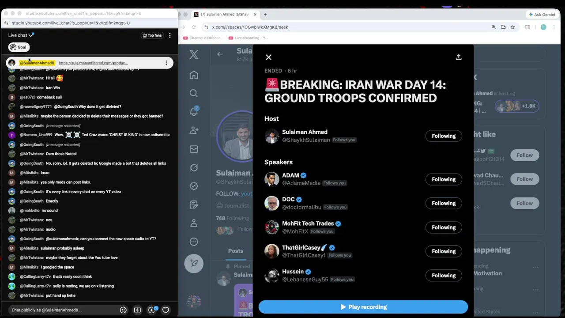565x318 pixels.
Task: Click Following button for Hussein
Action: point(444,276)
